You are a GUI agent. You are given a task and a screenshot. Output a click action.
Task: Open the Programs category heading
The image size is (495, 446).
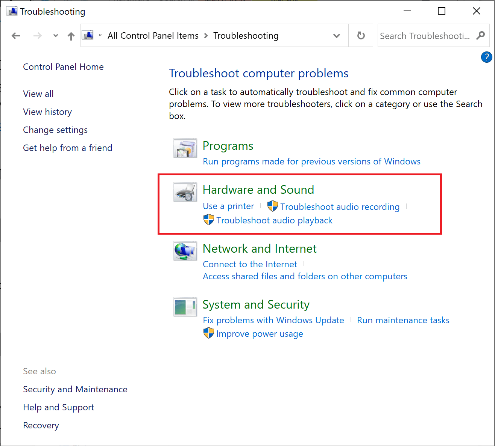[x=228, y=146]
